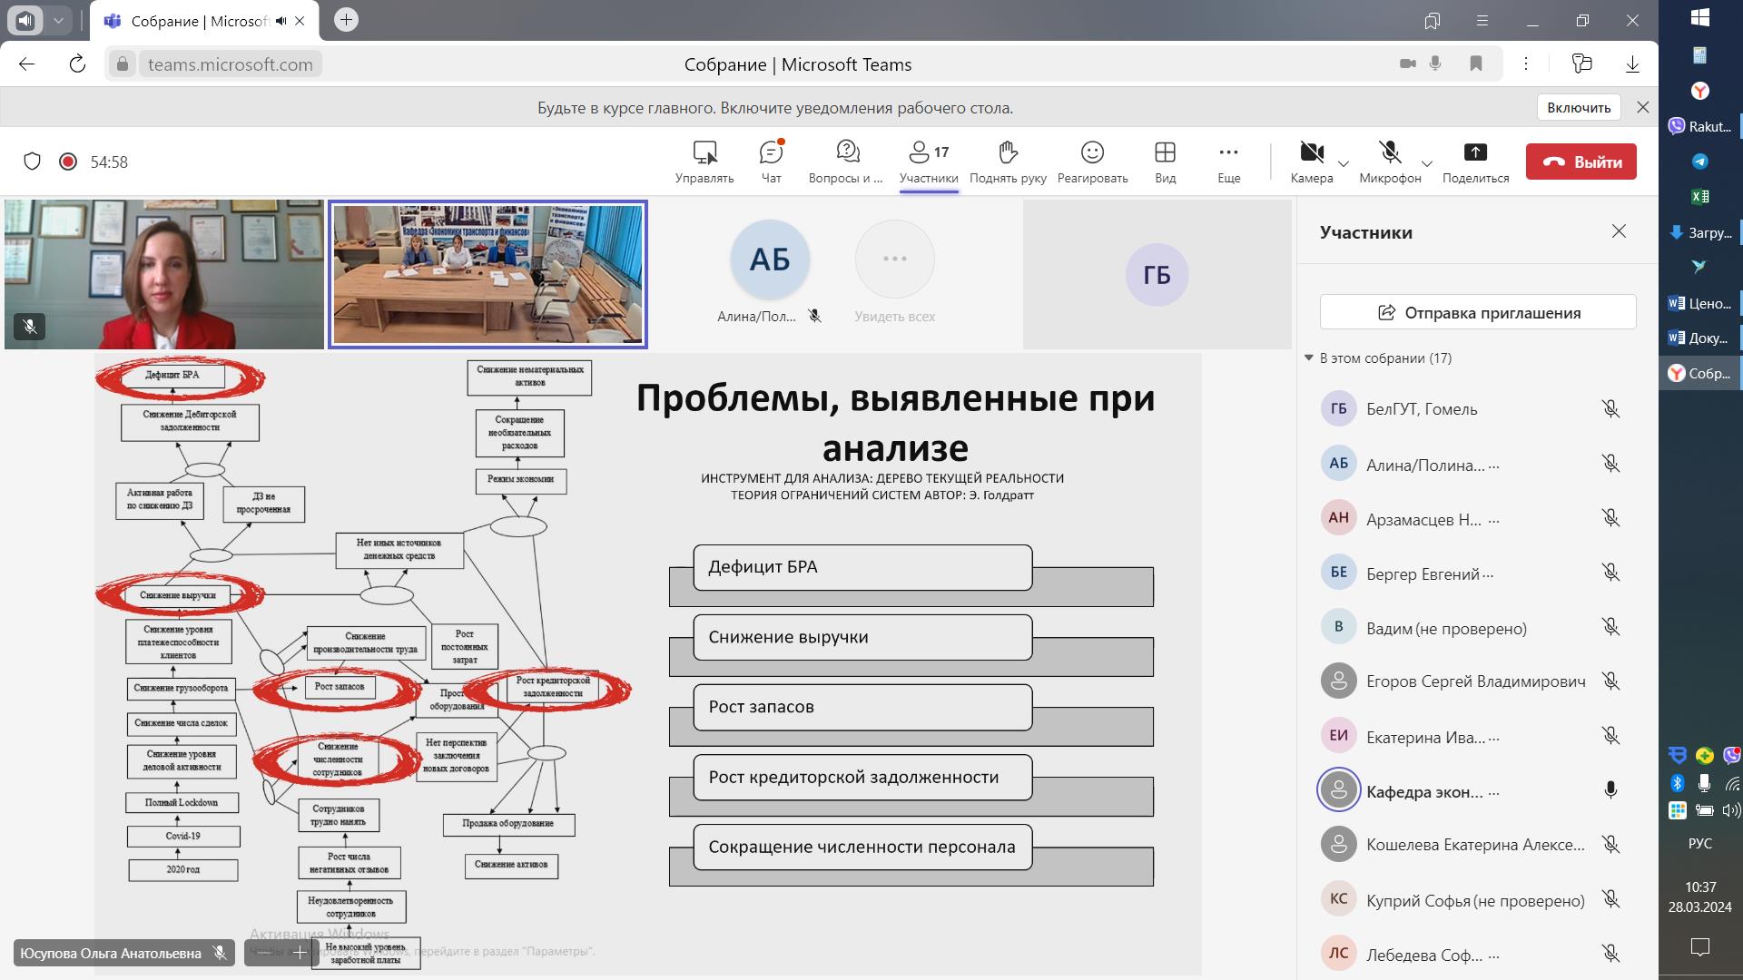This screenshot has width=1743, height=980.
Task: Open Windows notification center icon
Action: 1700,947
